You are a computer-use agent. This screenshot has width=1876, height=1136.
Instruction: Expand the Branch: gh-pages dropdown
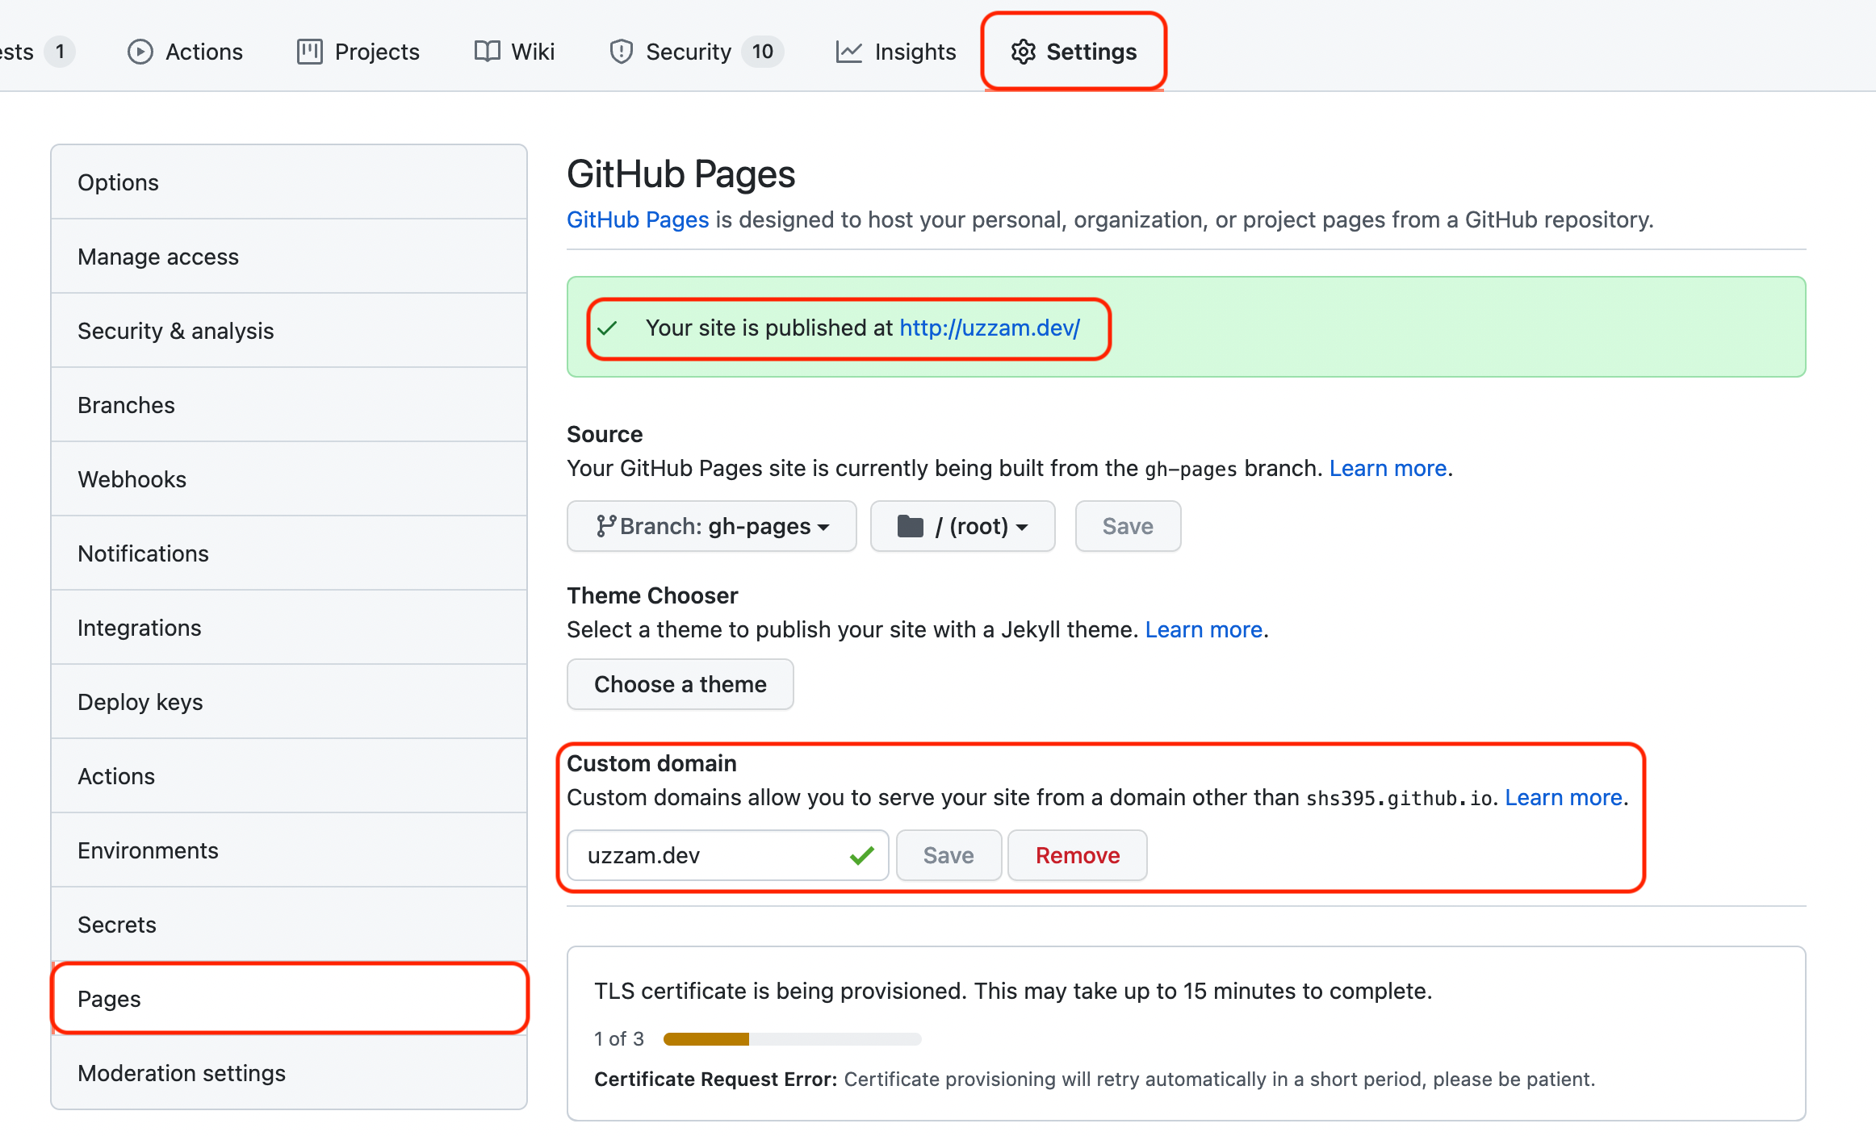pos(711,526)
